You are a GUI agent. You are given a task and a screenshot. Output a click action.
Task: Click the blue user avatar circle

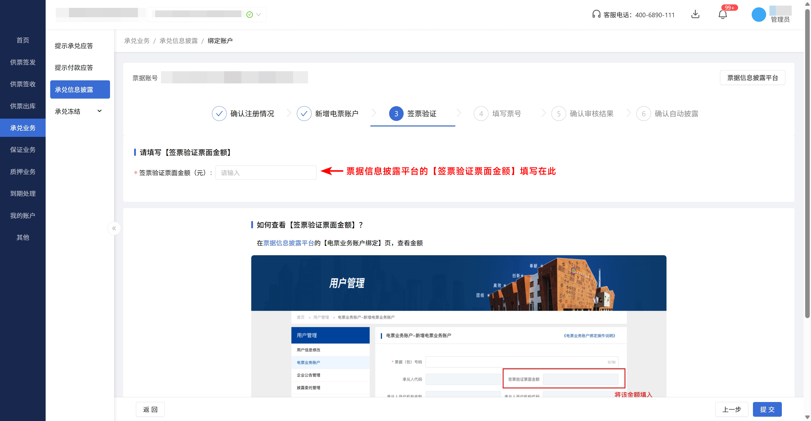759,14
